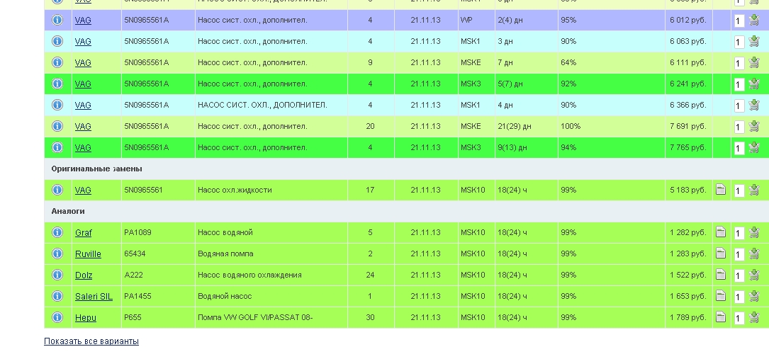Add Graf PA1089 to cart
This screenshot has width=769, height=359.
tap(754, 232)
